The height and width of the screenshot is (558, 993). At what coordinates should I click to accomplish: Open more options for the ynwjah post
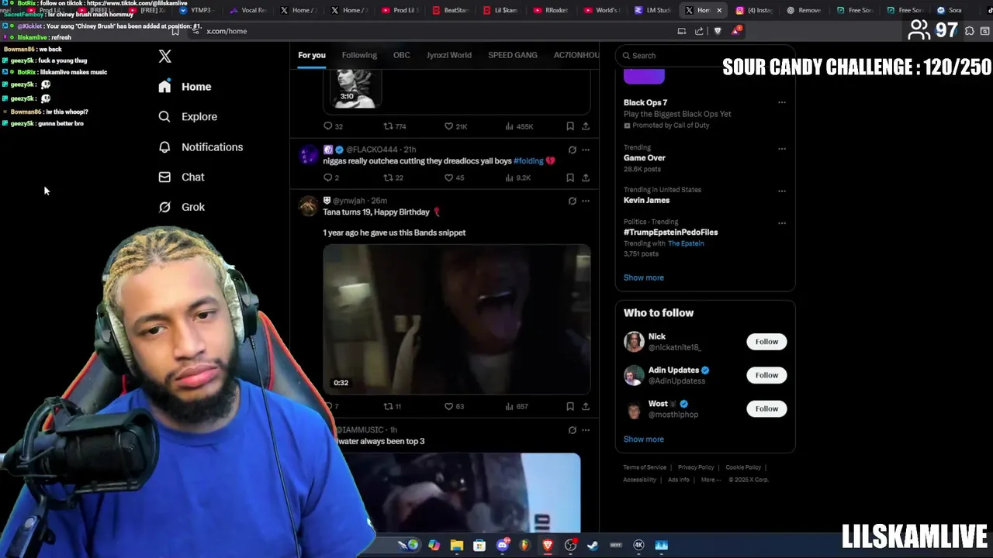click(586, 201)
